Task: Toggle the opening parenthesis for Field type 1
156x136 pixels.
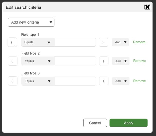Action: coord(12,42)
